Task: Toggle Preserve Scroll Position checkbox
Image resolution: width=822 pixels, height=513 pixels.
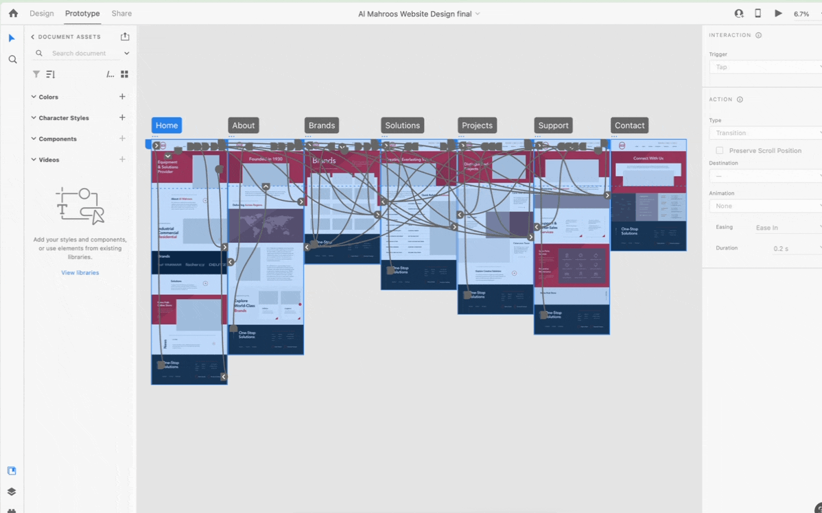Action: point(719,150)
